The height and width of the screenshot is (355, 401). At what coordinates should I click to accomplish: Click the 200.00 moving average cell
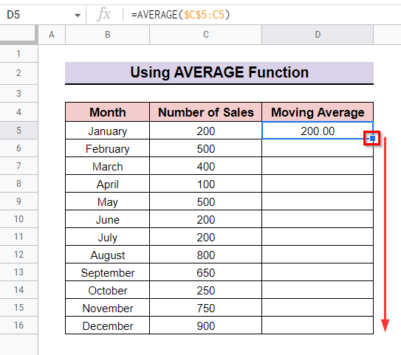tap(318, 131)
